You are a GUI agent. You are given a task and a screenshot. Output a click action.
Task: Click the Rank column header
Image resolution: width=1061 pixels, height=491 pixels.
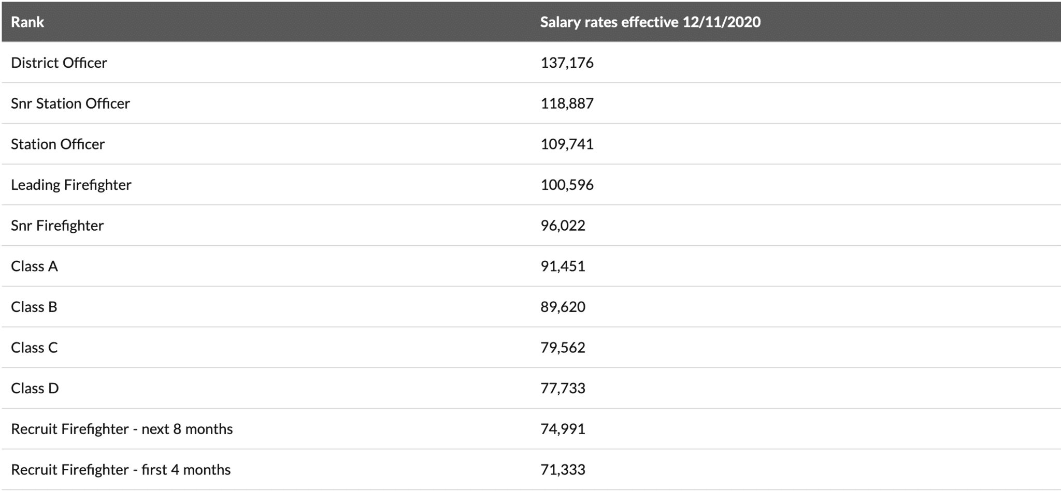(x=27, y=22)
